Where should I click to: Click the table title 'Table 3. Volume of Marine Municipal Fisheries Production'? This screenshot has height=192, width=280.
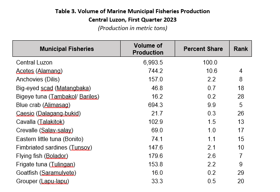(132, 11)
